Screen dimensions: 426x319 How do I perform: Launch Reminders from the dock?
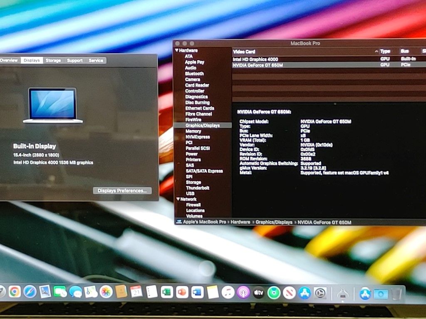point(151,292)
